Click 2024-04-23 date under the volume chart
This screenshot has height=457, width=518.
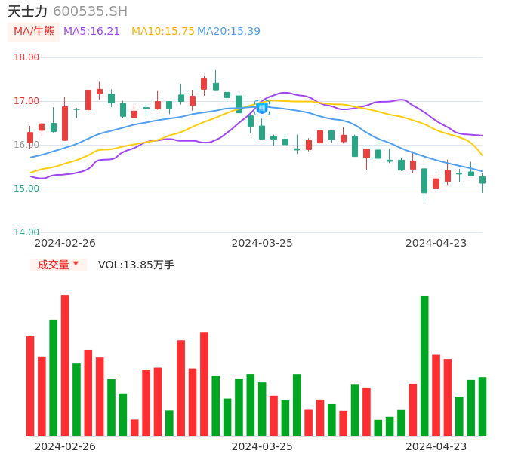click(436, 446)
